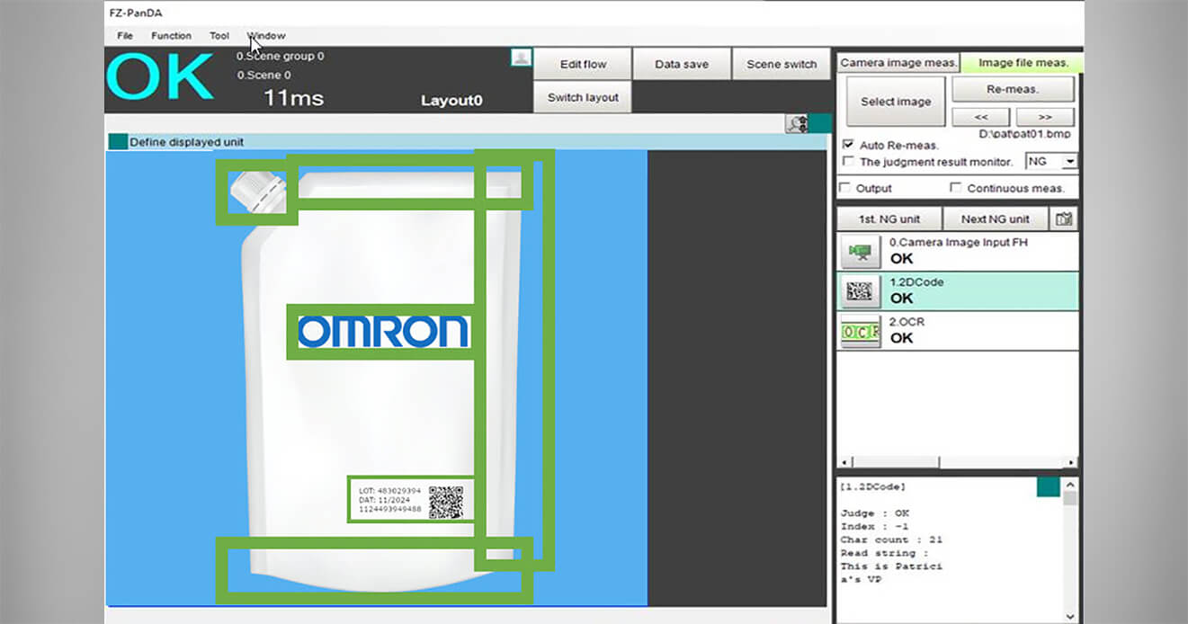
Task: Click the flow view icon beside Next NG unit
Action: [x=1064, y=219]
